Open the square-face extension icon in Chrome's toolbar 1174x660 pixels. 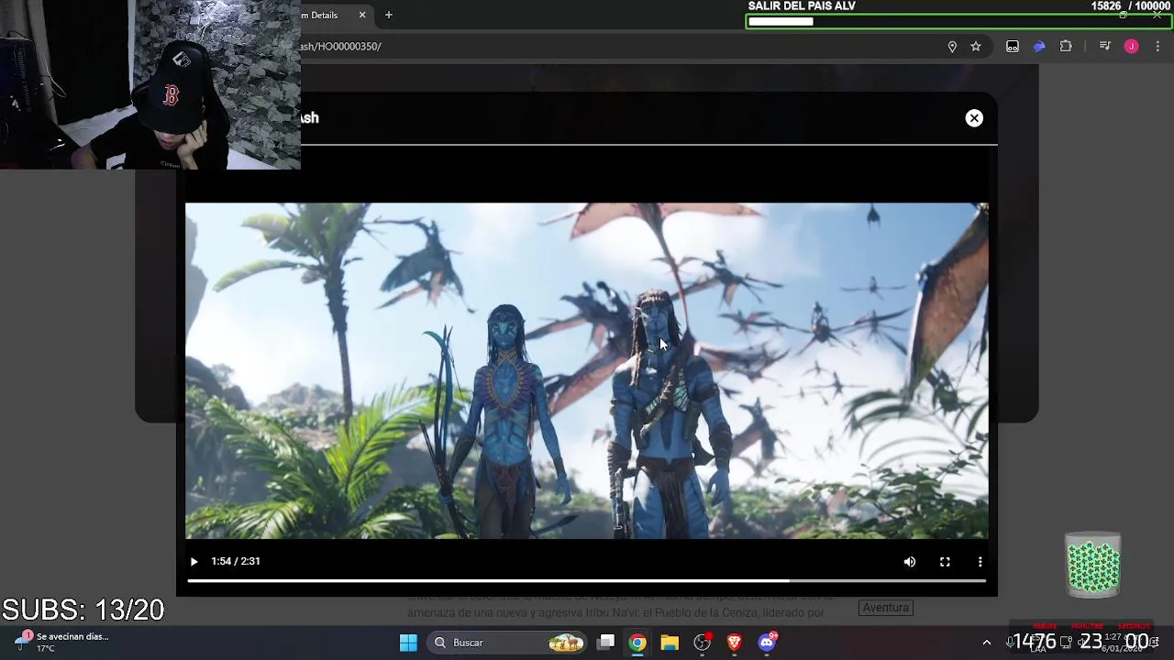coord(1013,47)
